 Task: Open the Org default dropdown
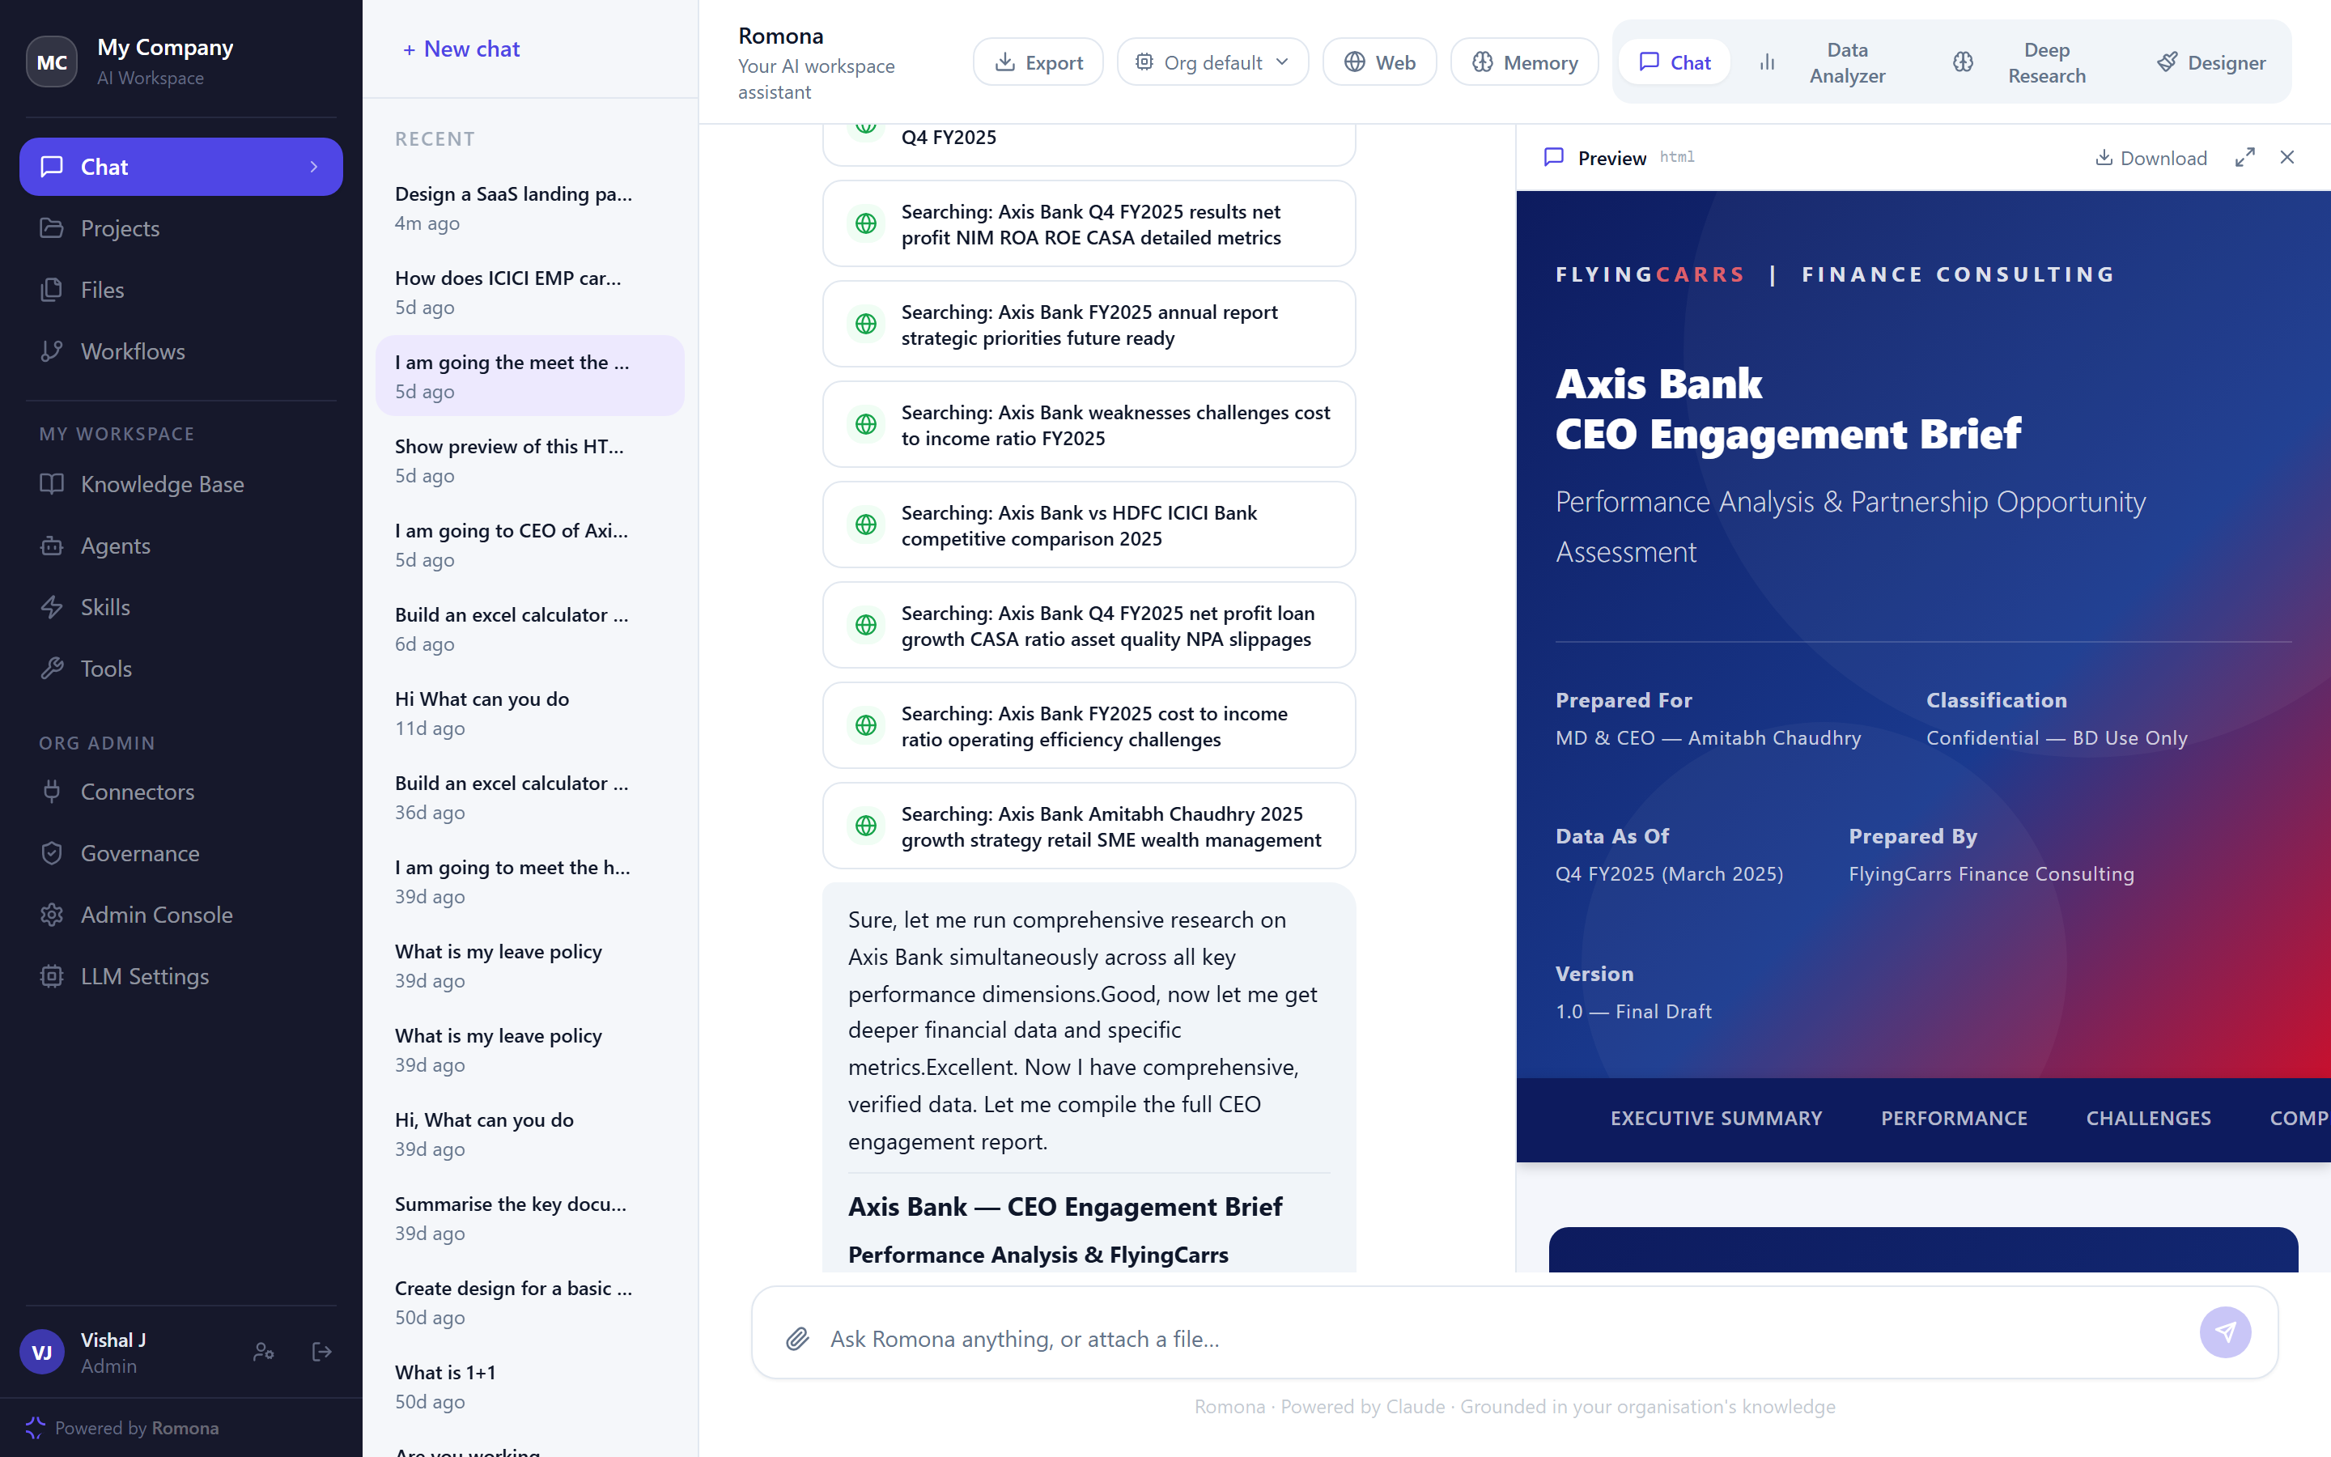1212,62
